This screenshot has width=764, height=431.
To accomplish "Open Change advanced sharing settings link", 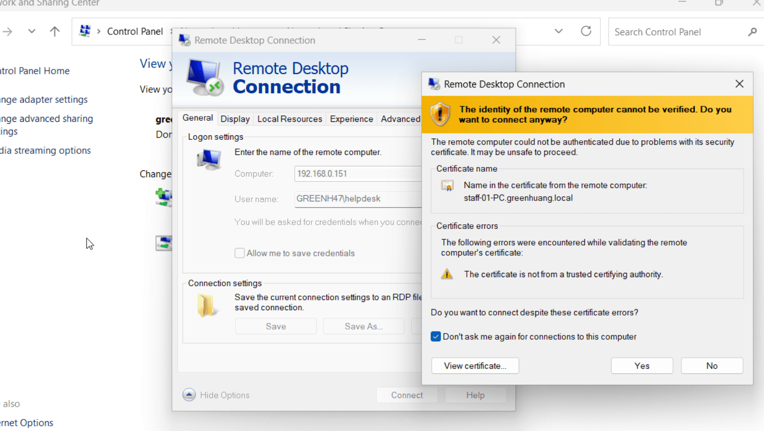I will tap(46, 125).
